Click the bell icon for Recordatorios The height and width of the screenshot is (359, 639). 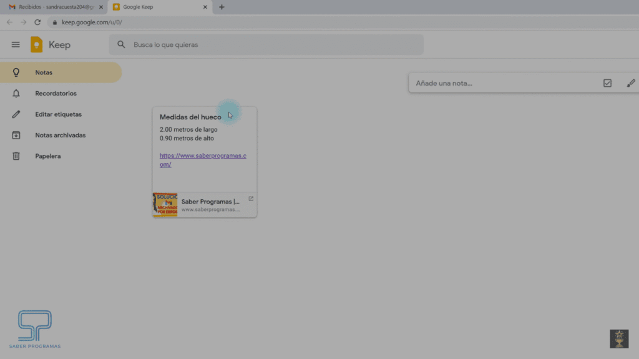[x=16, y=94]
